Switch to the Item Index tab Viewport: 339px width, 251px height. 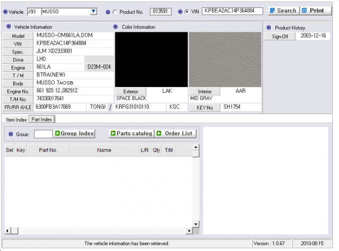(x=16, y=119)
